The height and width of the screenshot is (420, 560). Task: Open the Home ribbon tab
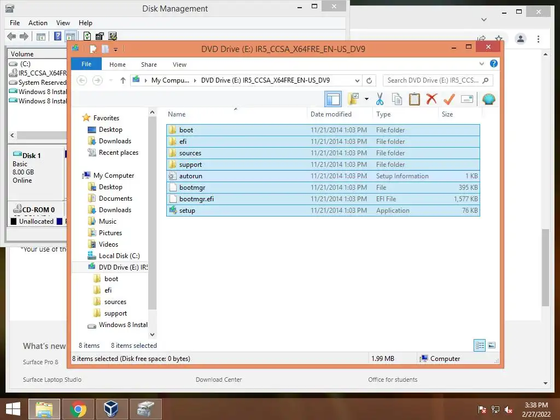pos(118,65)
